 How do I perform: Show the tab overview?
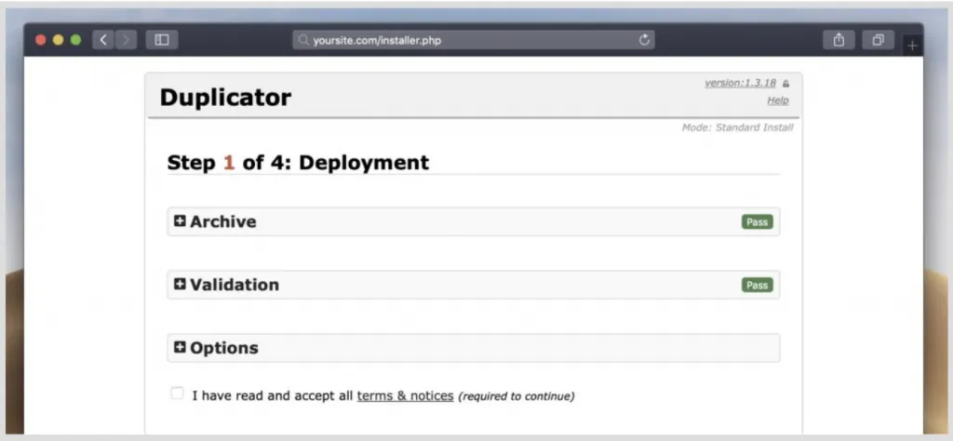(x=878, y=40)
